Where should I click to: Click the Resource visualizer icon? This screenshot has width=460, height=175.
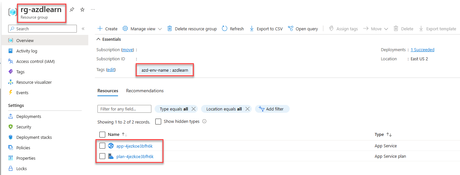pos(11,82)
